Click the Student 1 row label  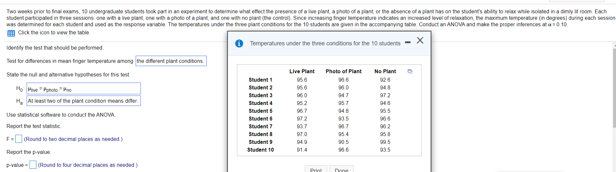point(260,80)
